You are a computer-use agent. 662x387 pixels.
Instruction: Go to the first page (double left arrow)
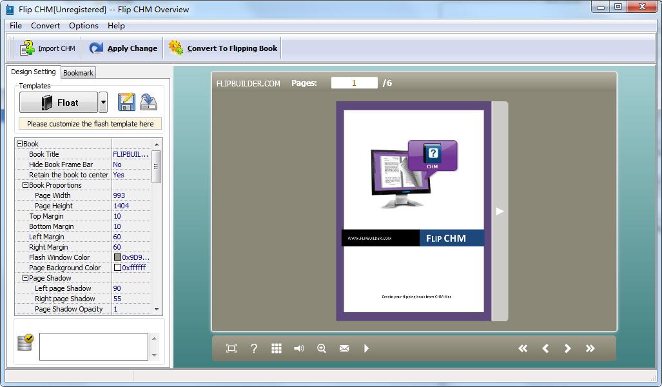[x=523, y=348]
